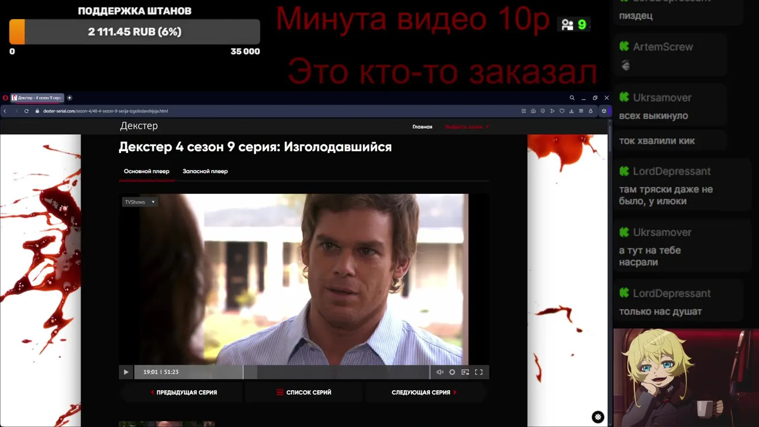Click the edit/note icon in address bar
759x427 pixels.
(524, 111)
